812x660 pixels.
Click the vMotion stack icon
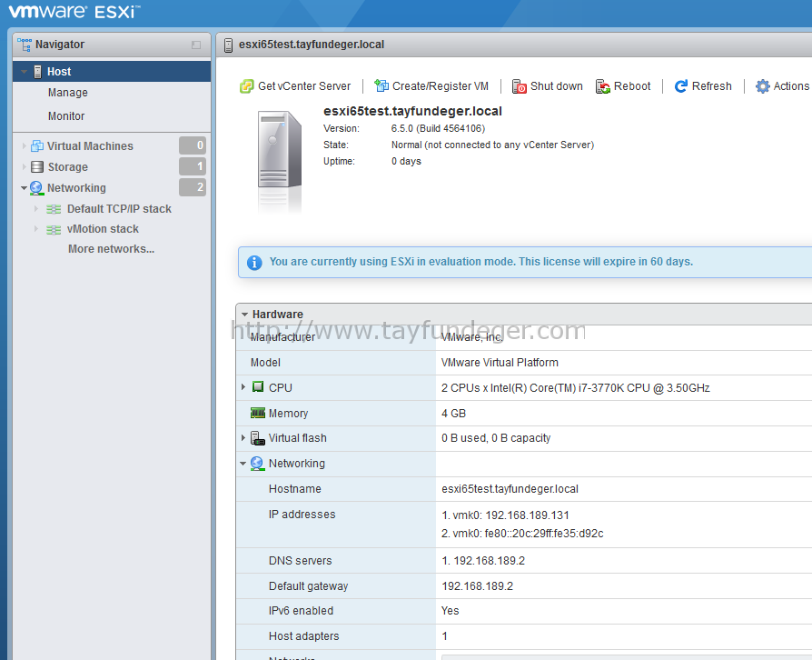click(x=54, y=230)
